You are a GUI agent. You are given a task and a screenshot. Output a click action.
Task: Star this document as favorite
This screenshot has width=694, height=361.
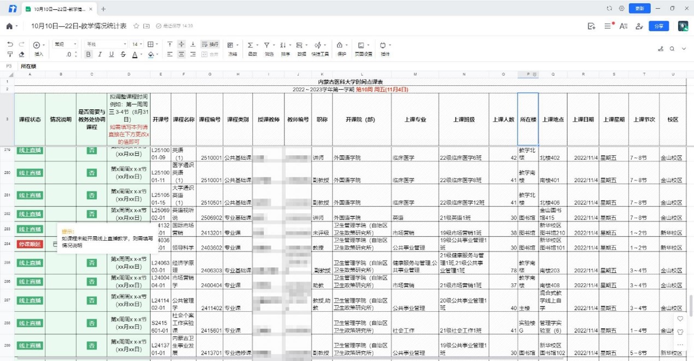pyautogui.click(x=136, y=26)
